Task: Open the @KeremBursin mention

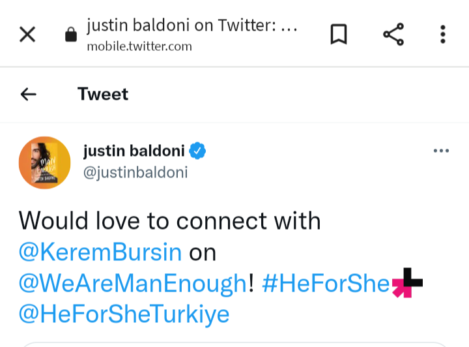Action: 100,252
